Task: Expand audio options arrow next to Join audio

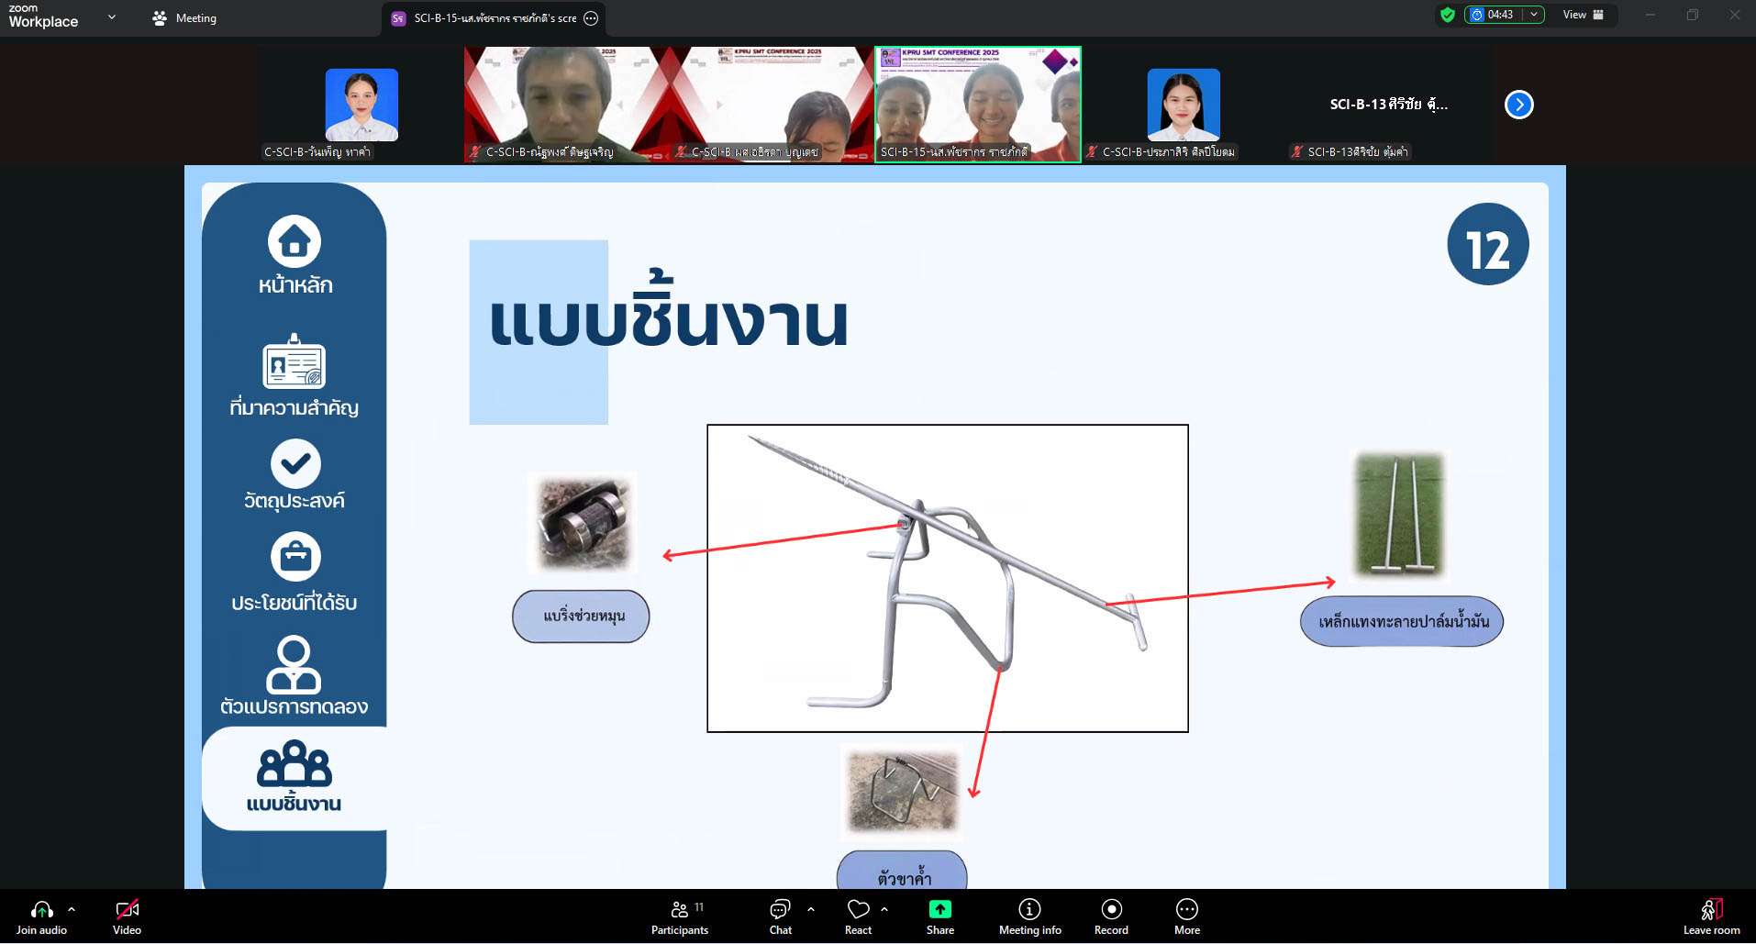Action: (72, 909)
